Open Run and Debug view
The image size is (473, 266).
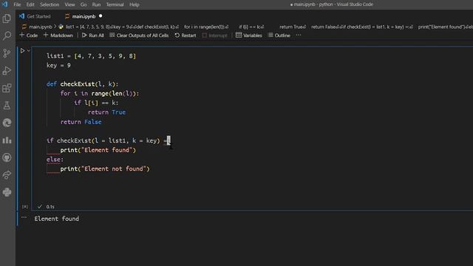(7, 71)
